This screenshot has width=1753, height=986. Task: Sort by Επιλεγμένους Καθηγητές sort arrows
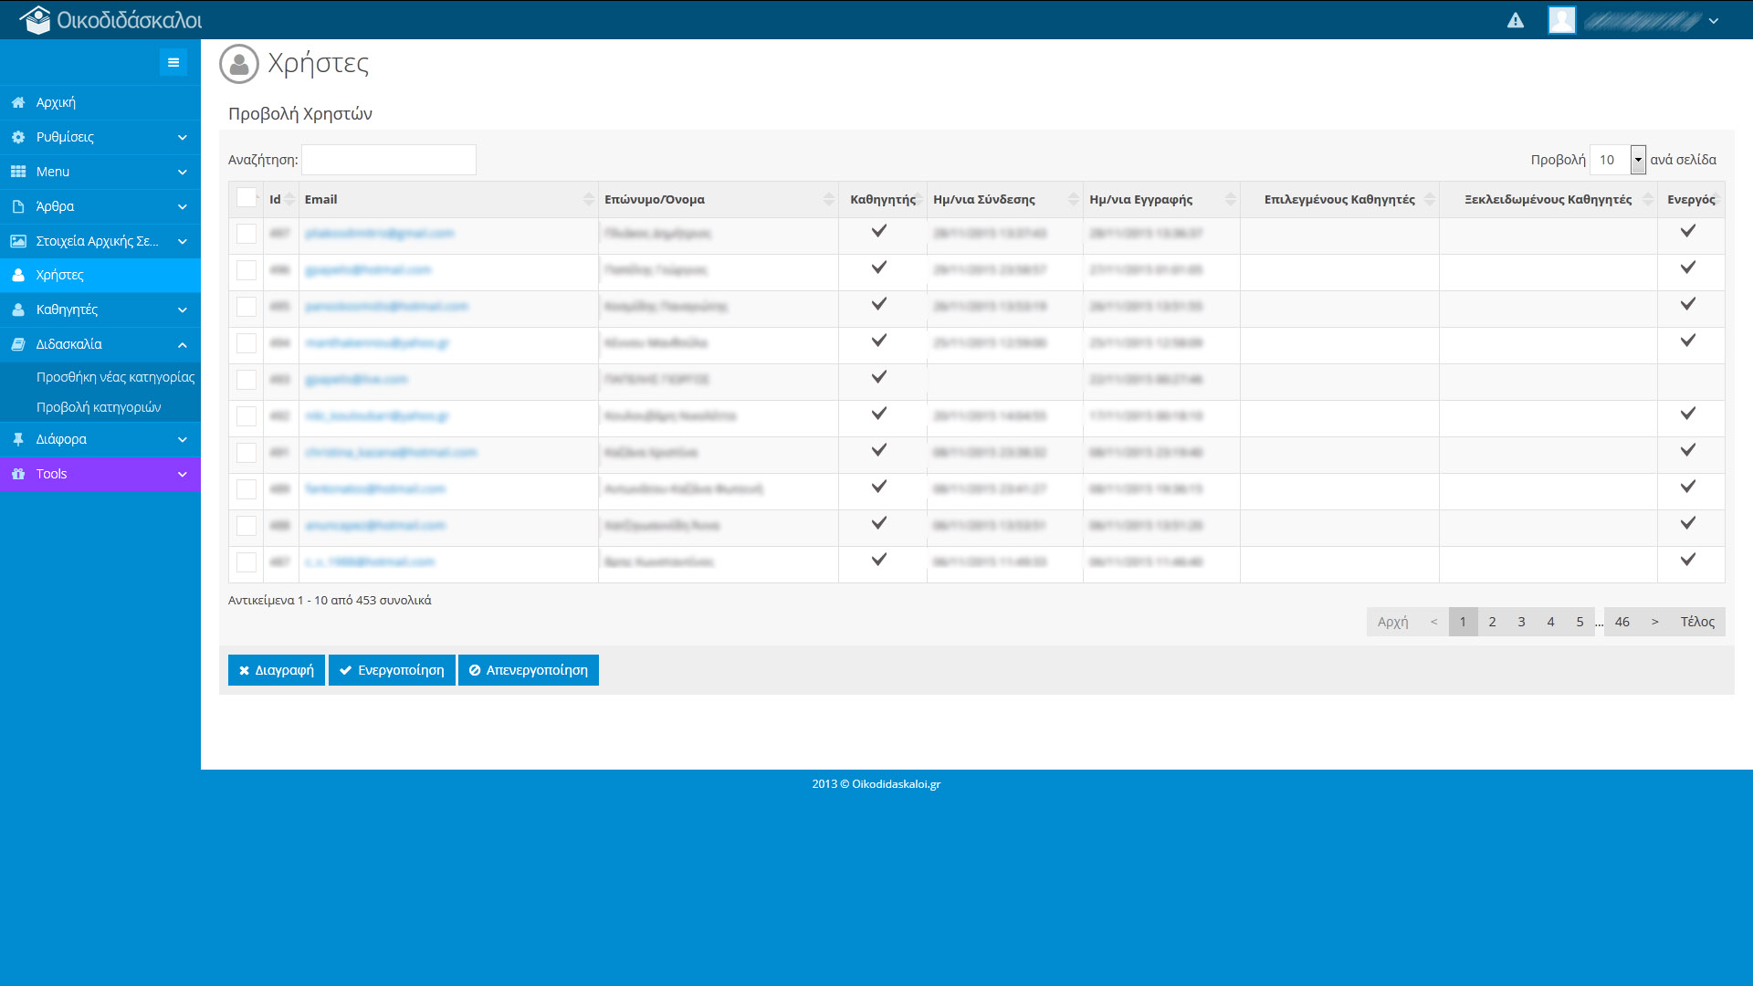point(1430,199)
